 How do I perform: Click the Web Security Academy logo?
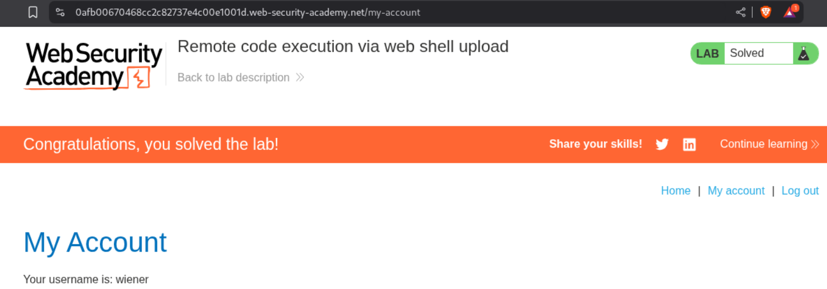tap(94, 65)
